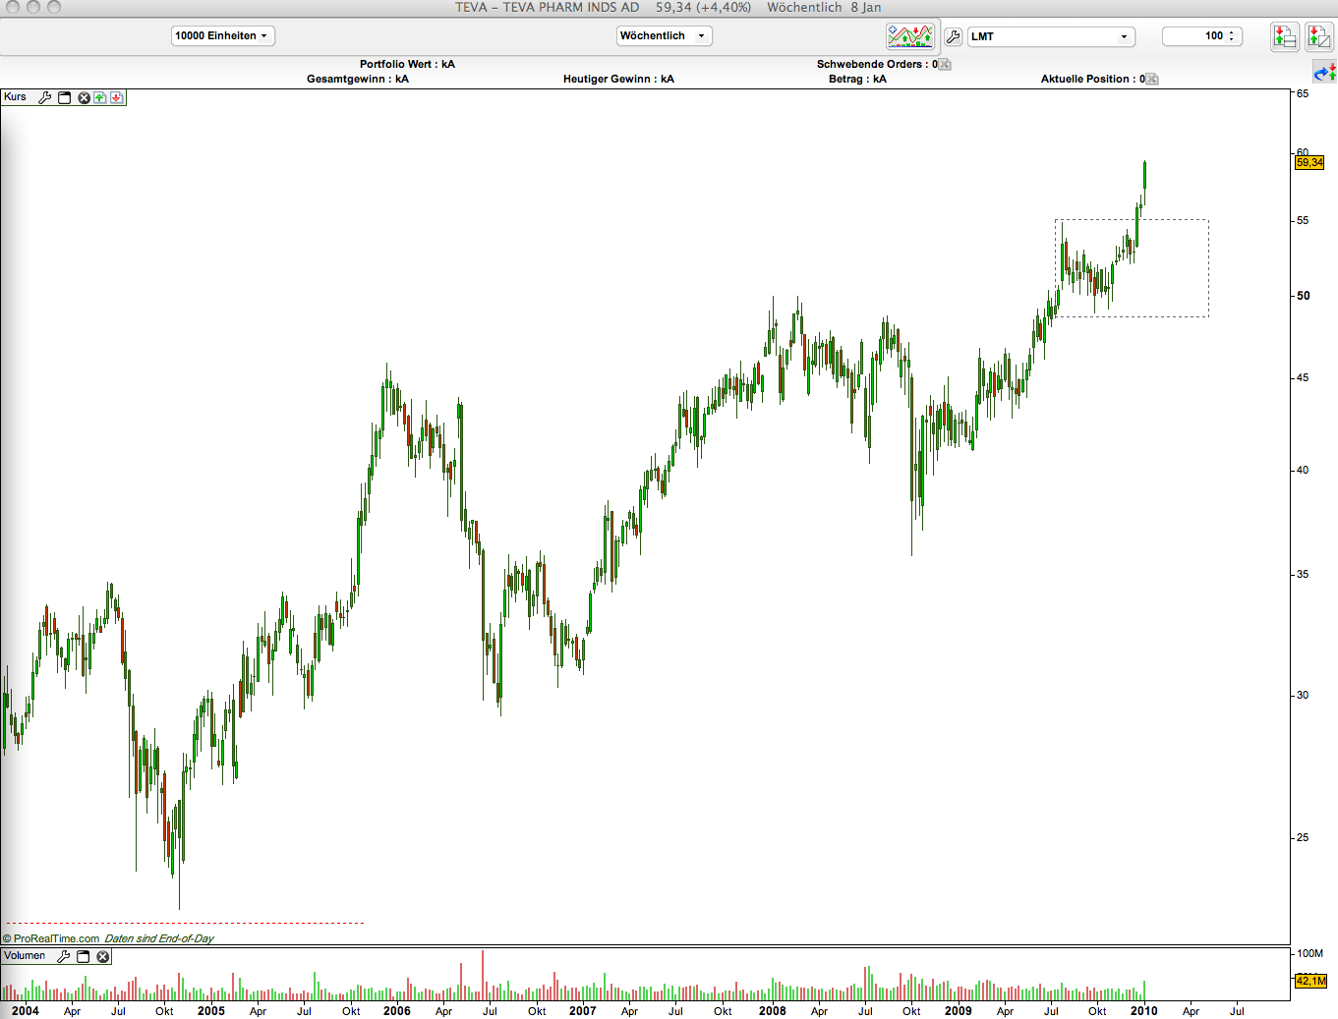Viewport: 1338px width, 1019px height.
Task: Click the 2006 label on time axis
Action: pyautogui.click(x=396, y=1010)
